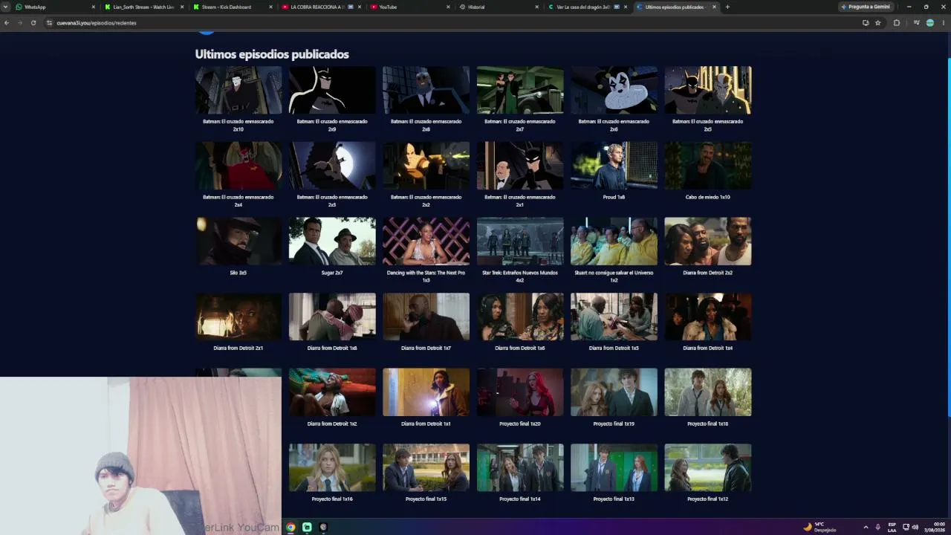
Task: Open Diarra from Detroit 1x4 thumbnail
Action: click(708, 317)
